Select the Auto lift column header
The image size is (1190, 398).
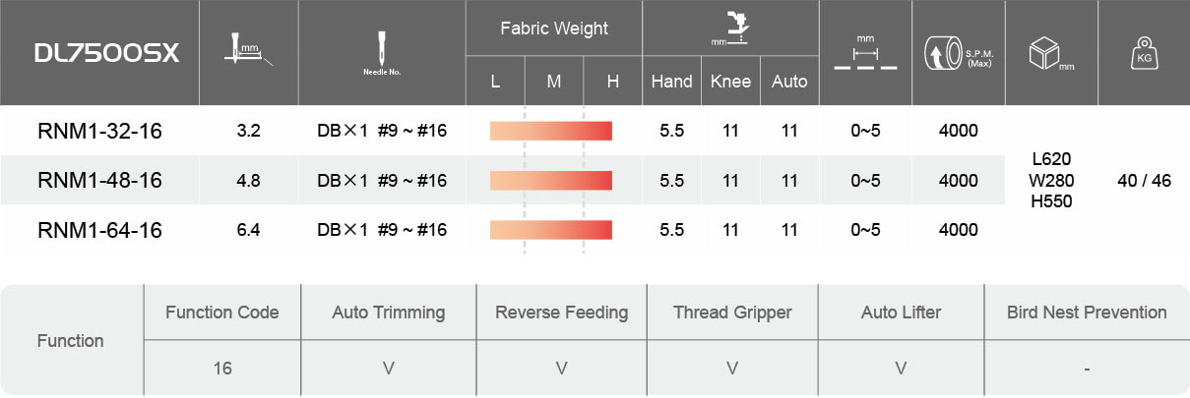click(x=789, y=82)
